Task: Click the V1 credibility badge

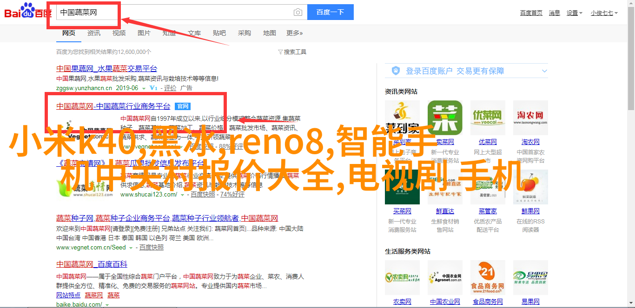Action: (153, 88)
